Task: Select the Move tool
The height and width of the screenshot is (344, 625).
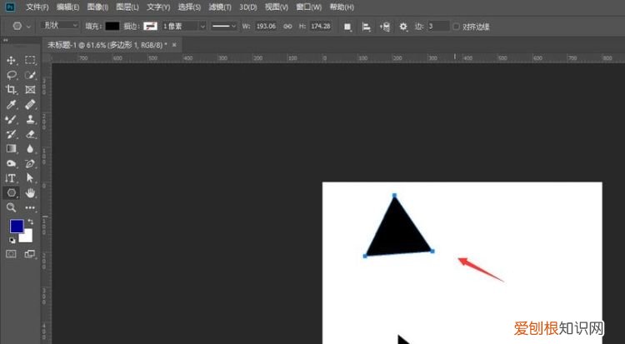Action: [x=12, y=60]
